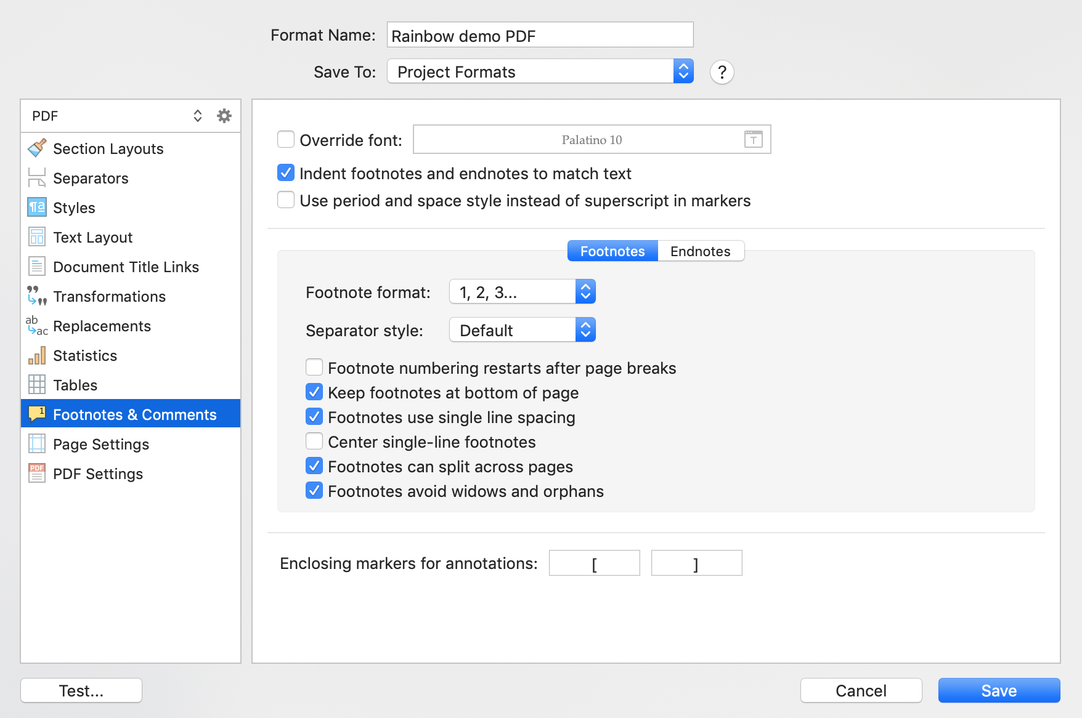Click the Section Layouts paintbrush icon
This screenshot has width=1082, height=718.
[x=37, y=148]
